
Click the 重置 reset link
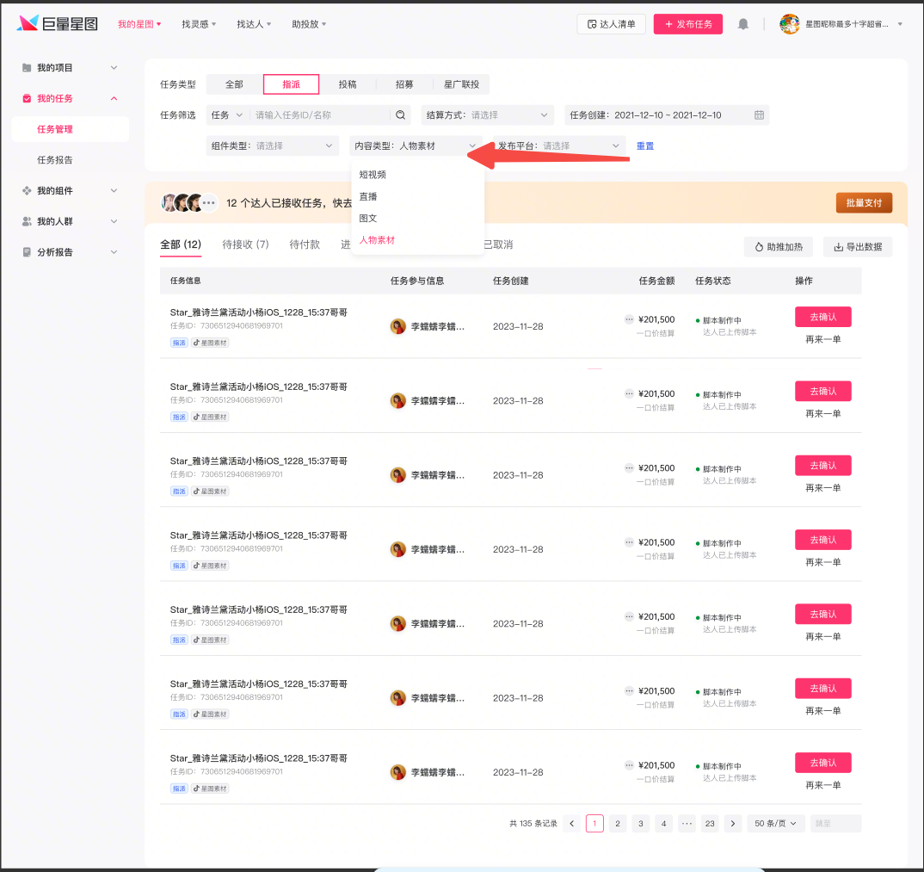(645, 146)
